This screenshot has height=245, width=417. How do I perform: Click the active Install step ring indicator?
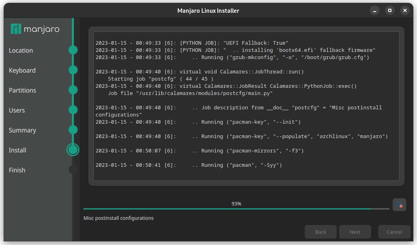point(73,150)
